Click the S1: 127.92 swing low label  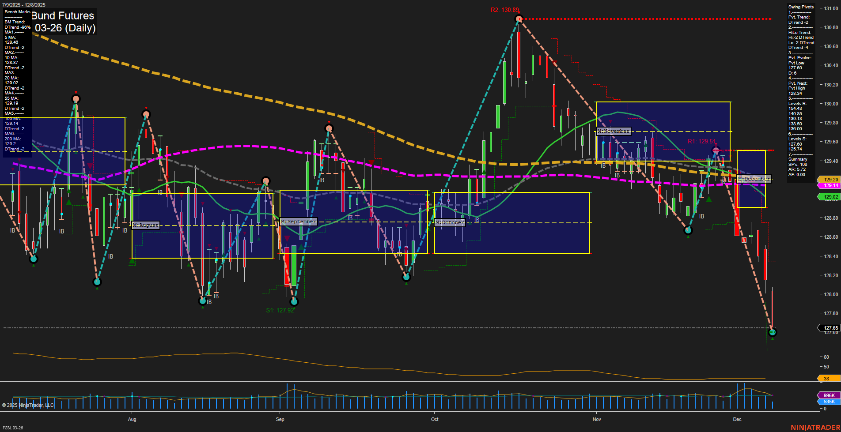coord(280,310)
